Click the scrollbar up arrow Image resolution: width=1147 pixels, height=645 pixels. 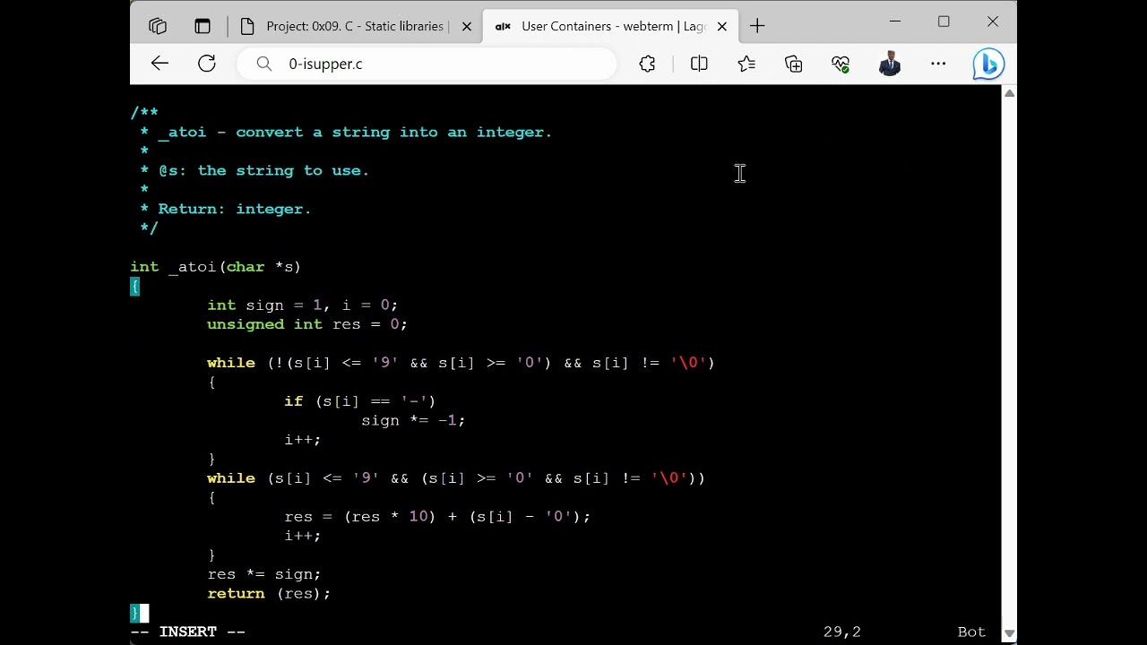pos(1009,93)
